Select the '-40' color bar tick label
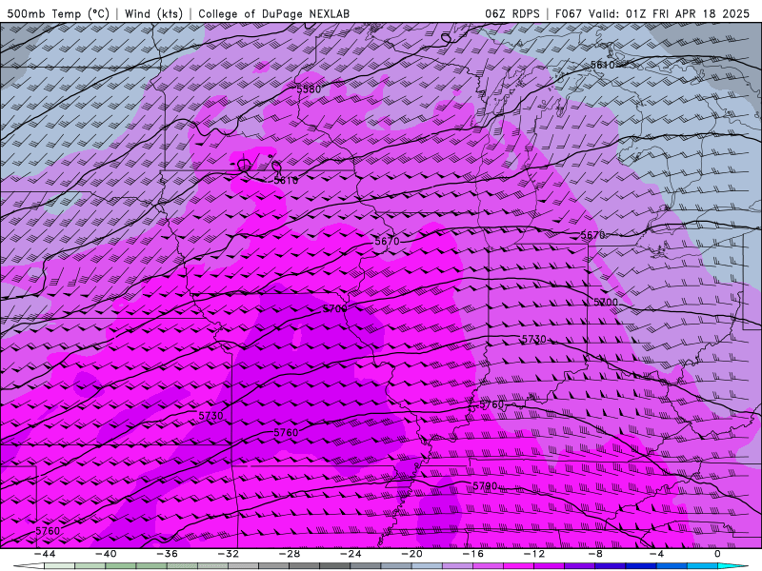762x571 pixels. pos(106,554)
